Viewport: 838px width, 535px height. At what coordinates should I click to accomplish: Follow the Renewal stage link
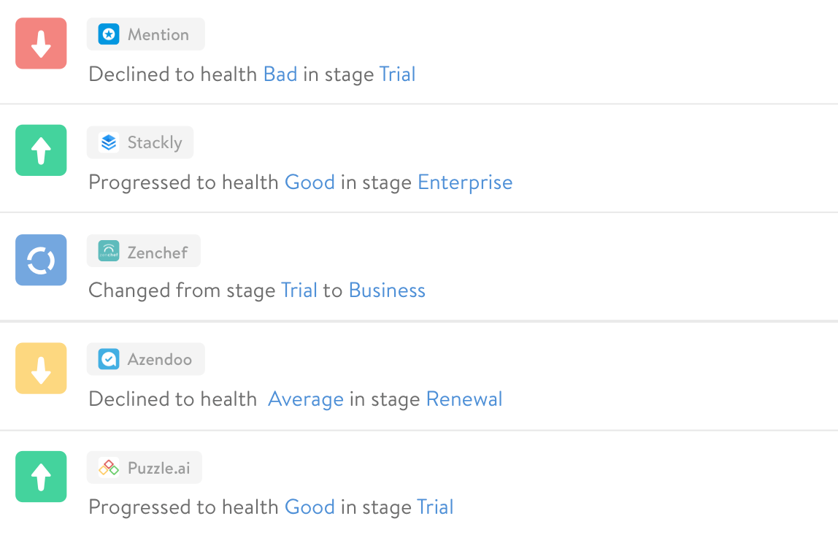tap(464, 399)
